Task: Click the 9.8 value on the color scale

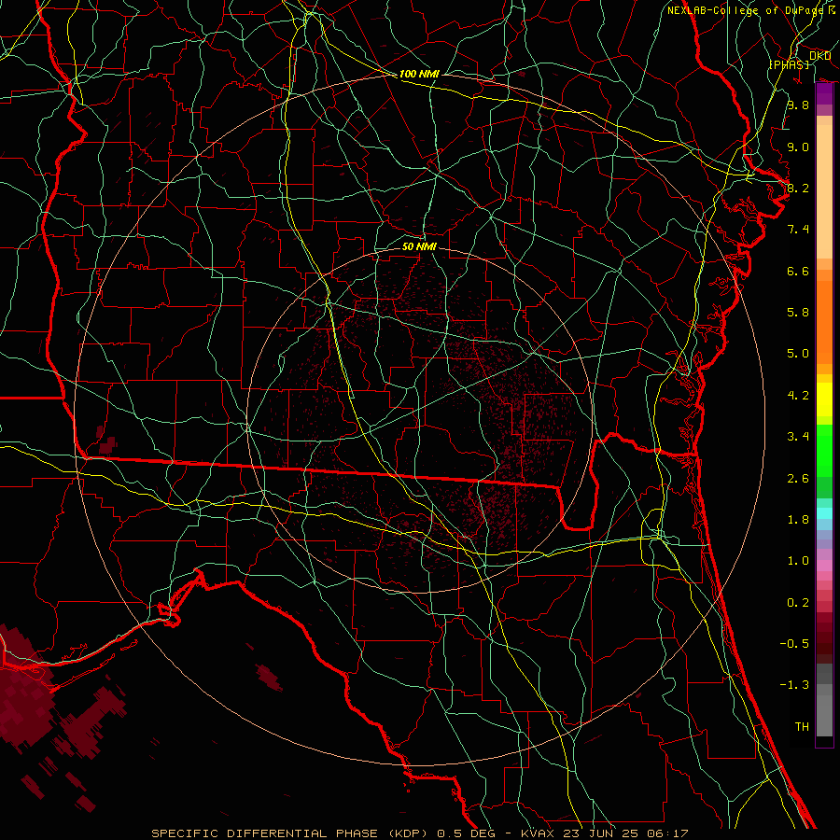Action: (x=798, y=105)
